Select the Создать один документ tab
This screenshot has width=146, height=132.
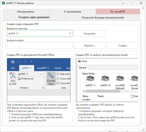tap(34, 17)
